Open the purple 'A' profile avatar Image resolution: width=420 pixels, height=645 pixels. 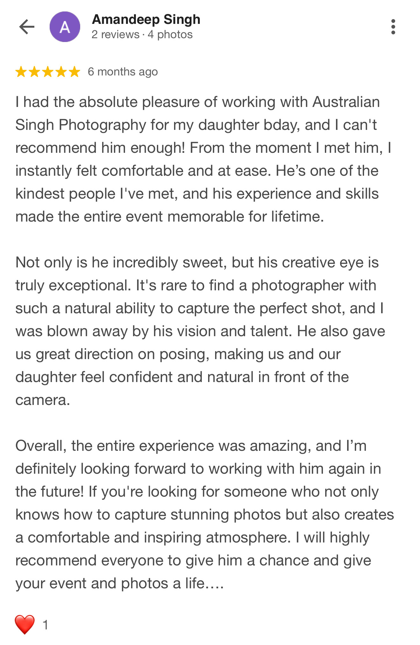(x=65, y=27)
